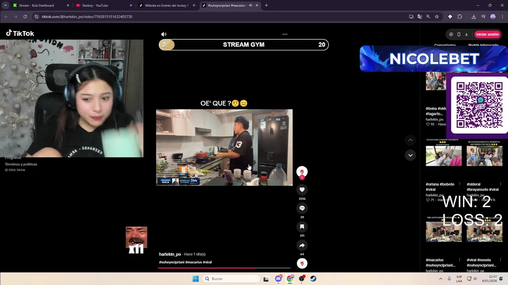Show hidden system tray icons
The width and height of the screenshot is (508, 285).
coord(441,279)
